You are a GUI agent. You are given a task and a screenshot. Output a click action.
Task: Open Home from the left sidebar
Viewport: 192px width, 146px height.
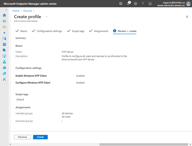point(4,15)
